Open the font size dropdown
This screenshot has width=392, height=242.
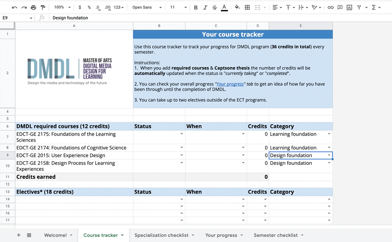(178, 7)
